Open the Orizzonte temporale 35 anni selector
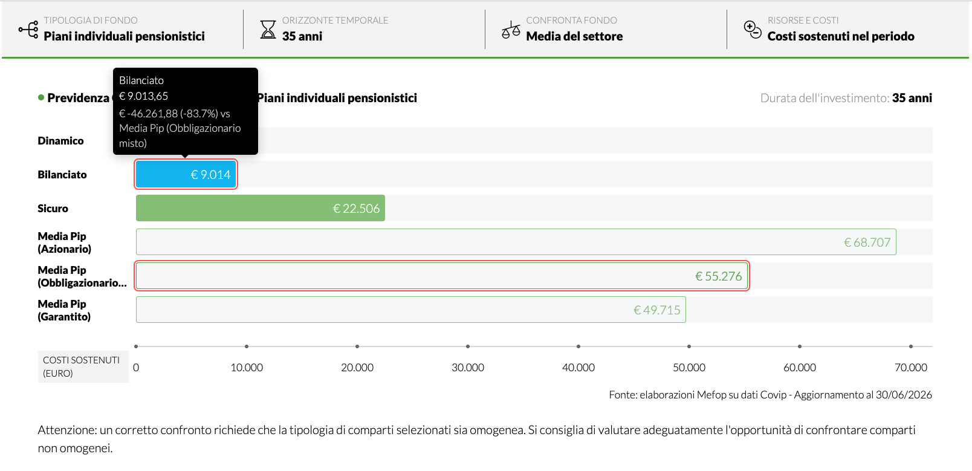 [364, 29]
